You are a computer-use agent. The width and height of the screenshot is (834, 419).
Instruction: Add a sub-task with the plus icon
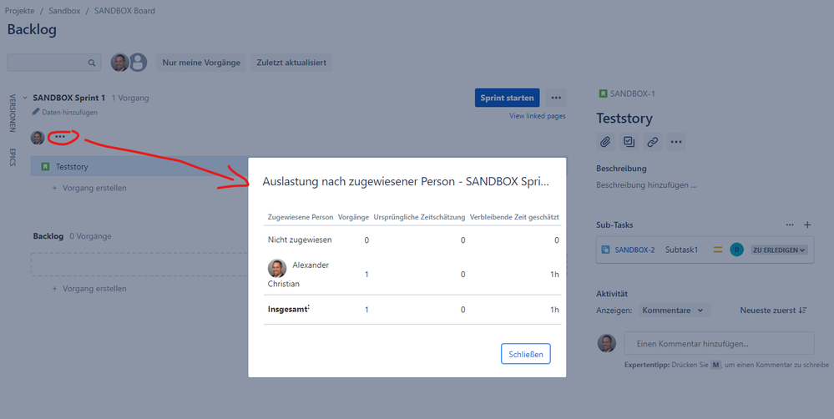[807, 225]
